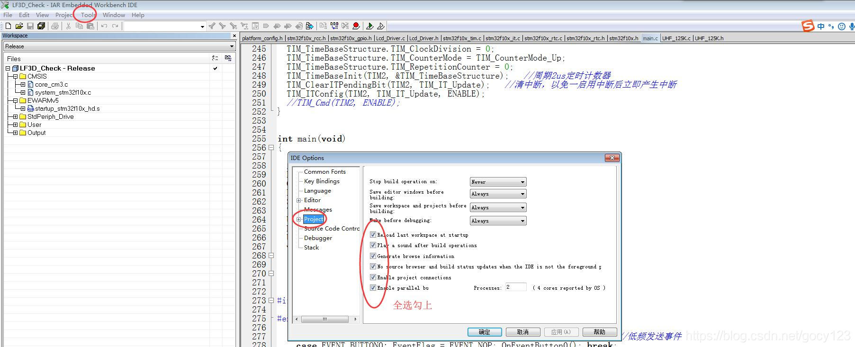This screenshot has width=855, height=347.
Task: Click the Stop Build toolbar icon
Action: pos(346,26)
